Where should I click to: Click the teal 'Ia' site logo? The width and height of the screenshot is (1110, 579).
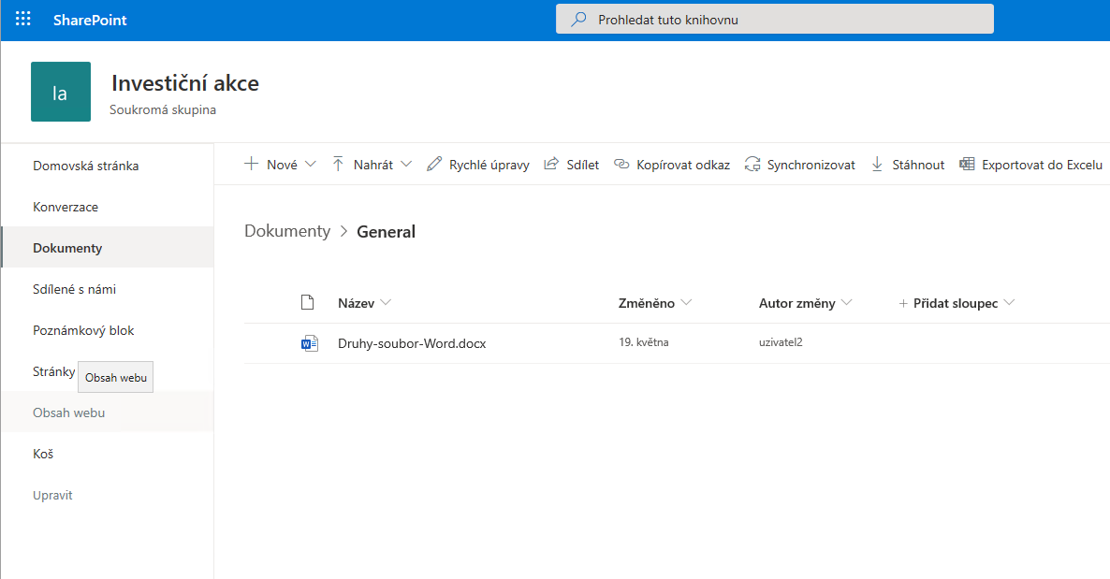click(61, 92)
